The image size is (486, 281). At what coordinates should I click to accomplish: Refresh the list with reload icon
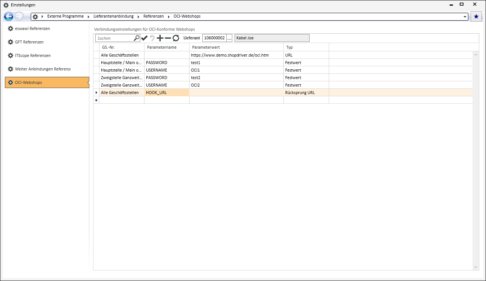pyautogui.click(x=176, y=38)
